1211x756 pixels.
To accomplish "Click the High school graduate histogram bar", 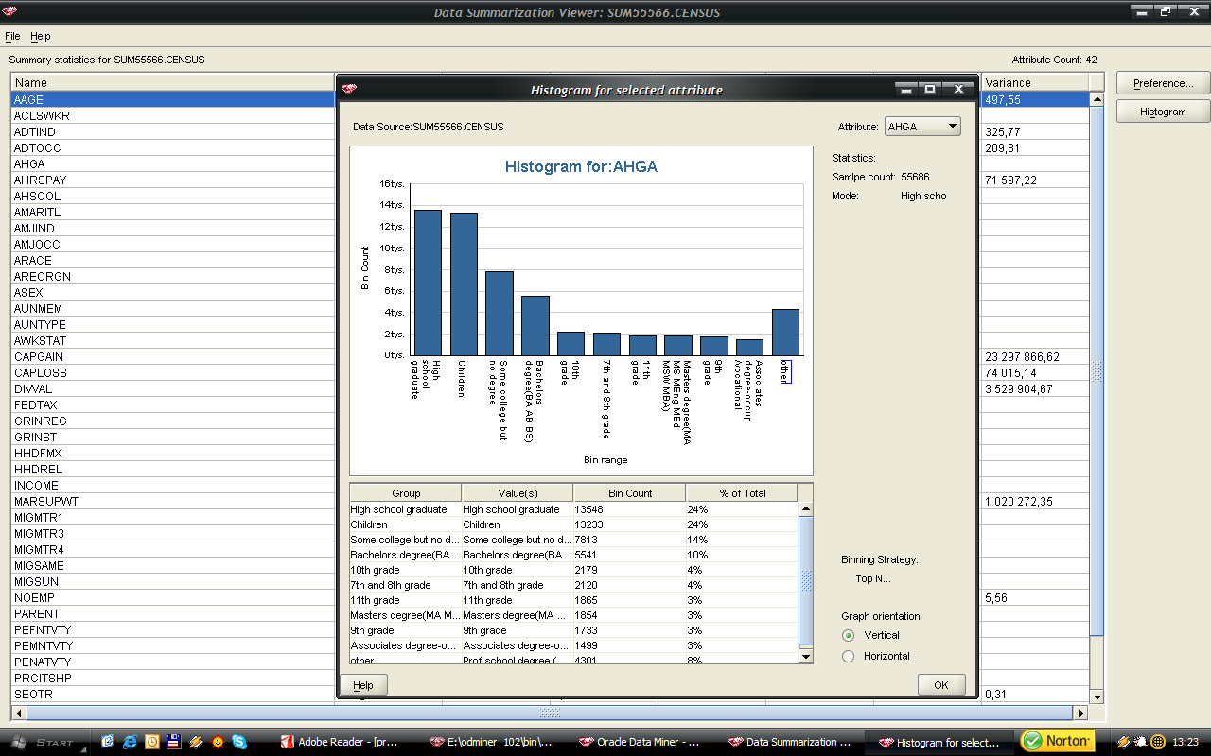I will (428, 283).
